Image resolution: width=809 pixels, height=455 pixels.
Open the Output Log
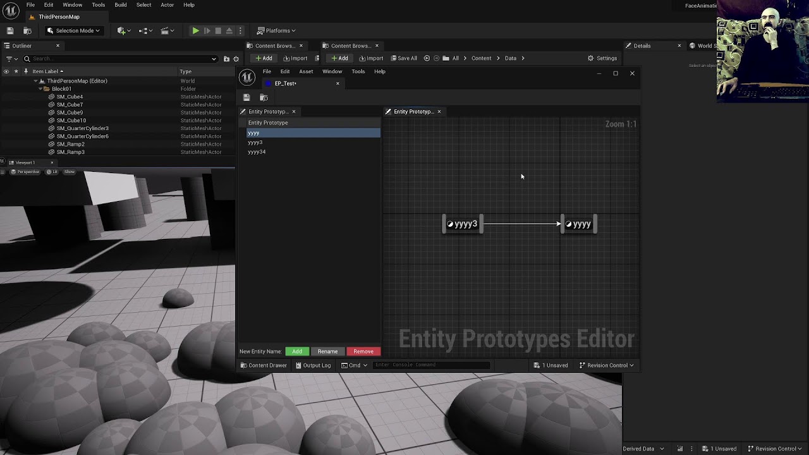[313, 365]
